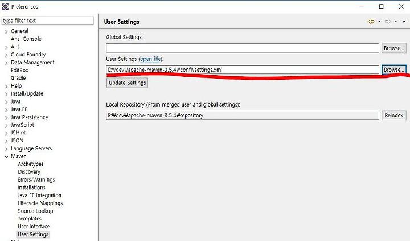
Task: Click the Global Settings path field
Action: coord(243,48)
